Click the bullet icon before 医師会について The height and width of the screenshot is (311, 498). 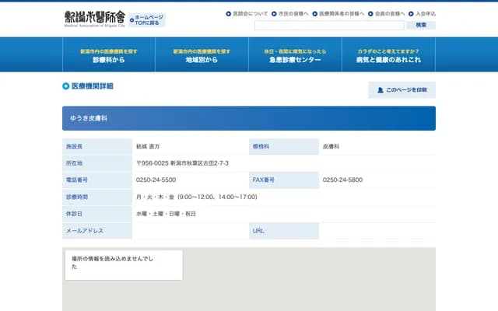(x=228, y=14)
